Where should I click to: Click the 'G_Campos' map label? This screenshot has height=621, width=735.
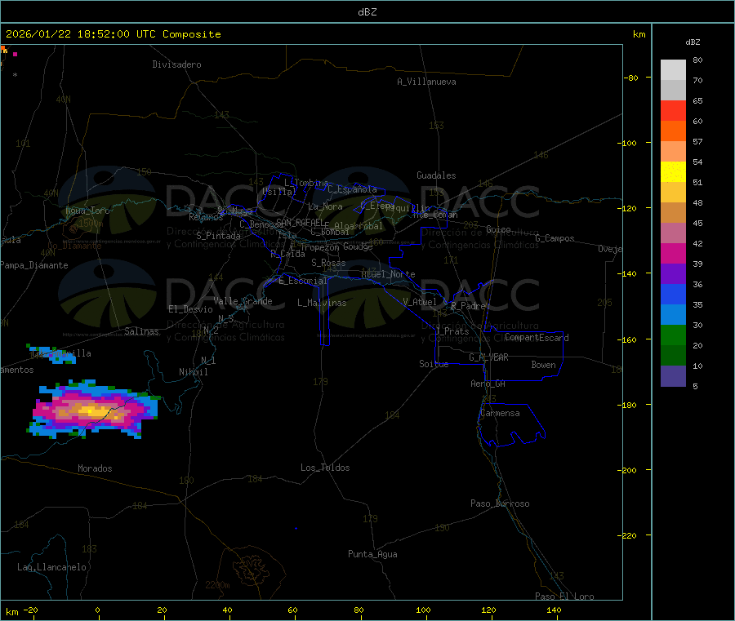click(x=555, y=238)
